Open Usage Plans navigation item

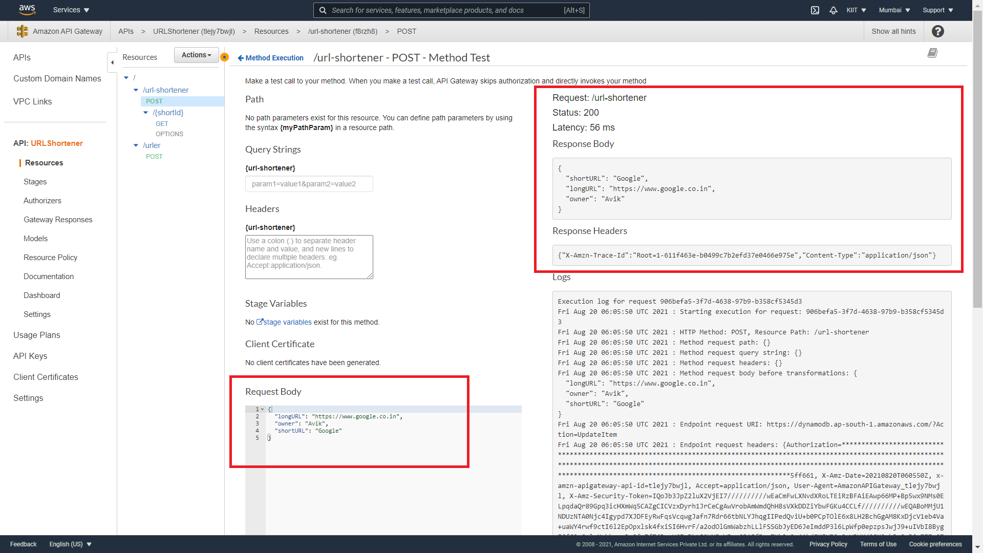click(x=37, y=335)
